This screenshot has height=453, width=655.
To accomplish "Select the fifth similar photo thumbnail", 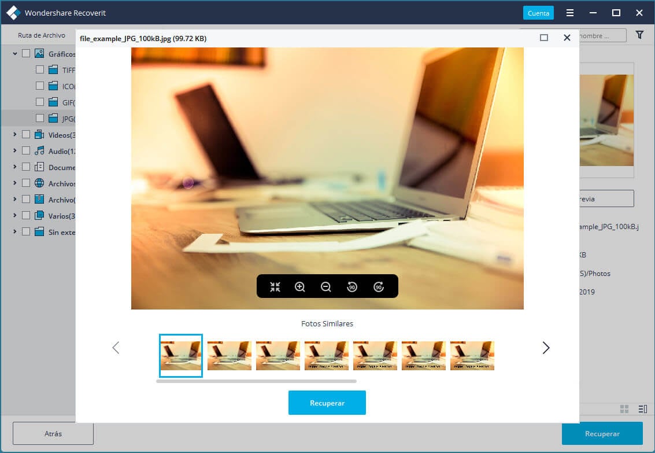I will click(x=375, y=356).
